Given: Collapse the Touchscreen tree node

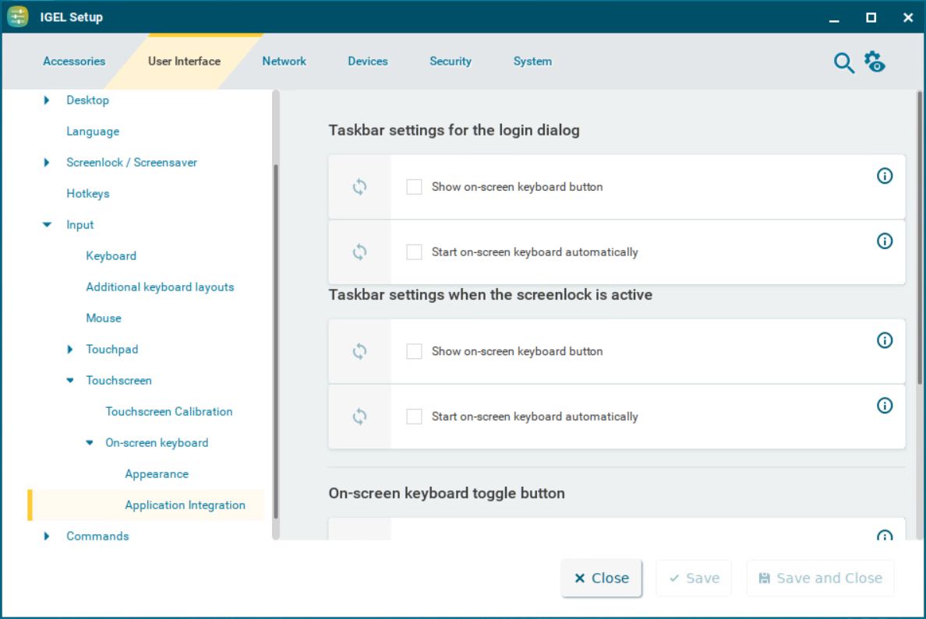Looking at the screenshot, I should coord(70,381).
